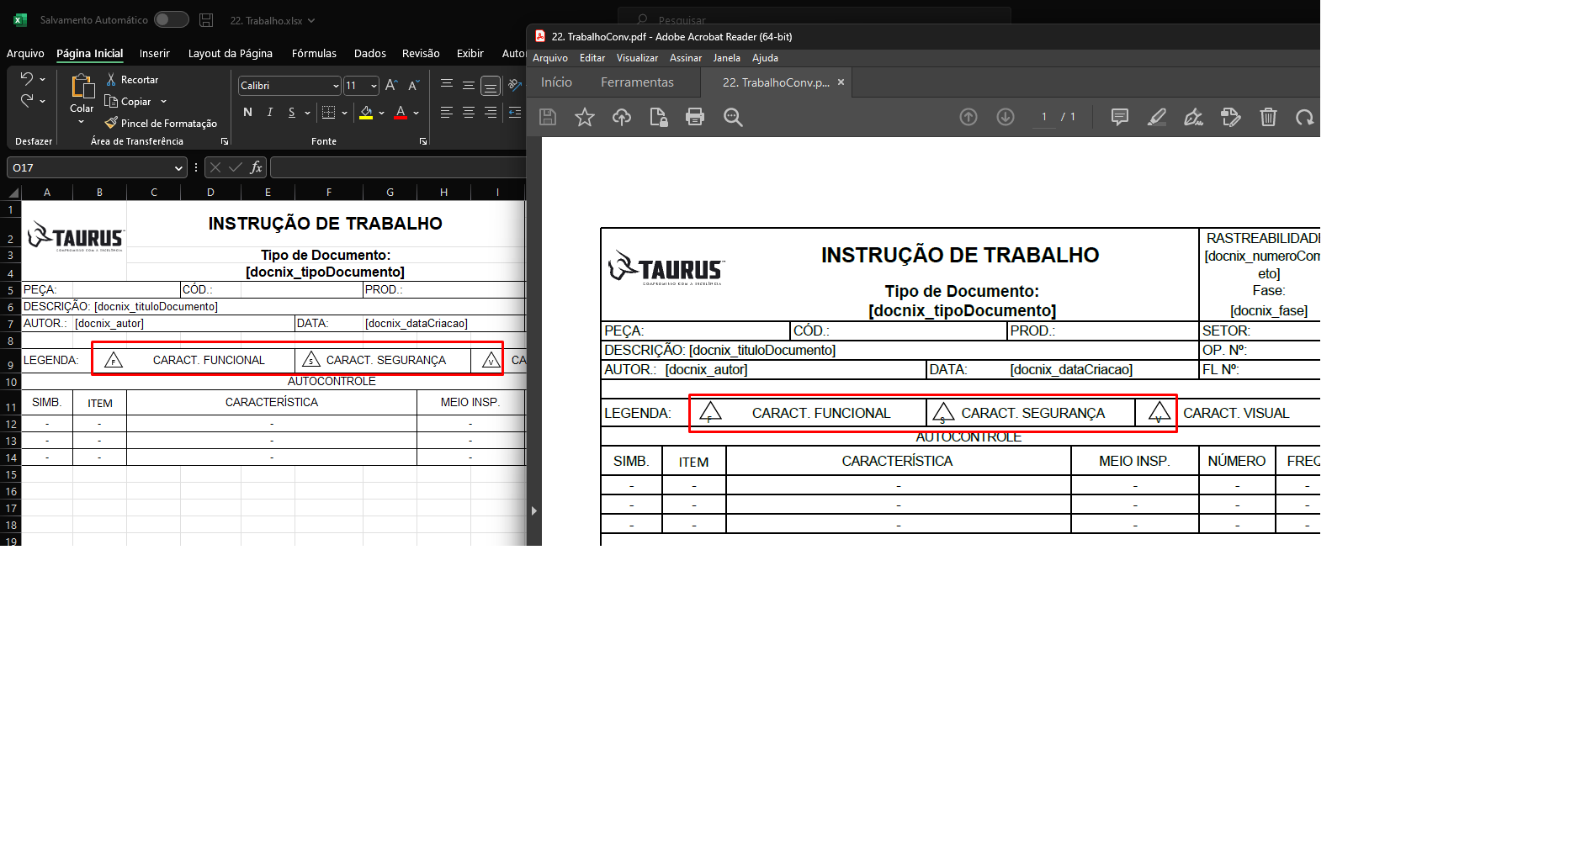
Task: Align cell text left
Action: (447, 112)
